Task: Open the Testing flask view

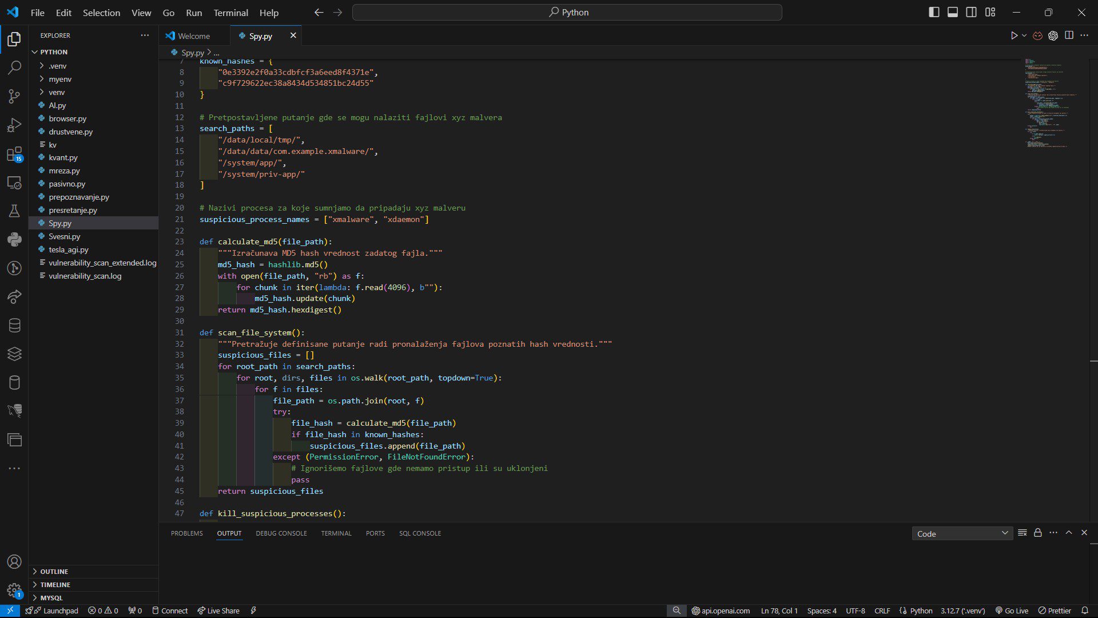Action: click(x=14, y=211)
